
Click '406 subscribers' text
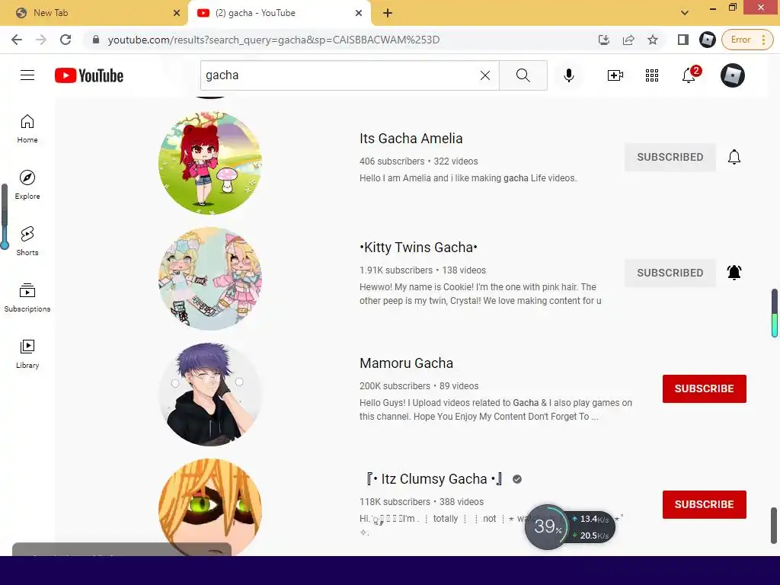point(392,161)
